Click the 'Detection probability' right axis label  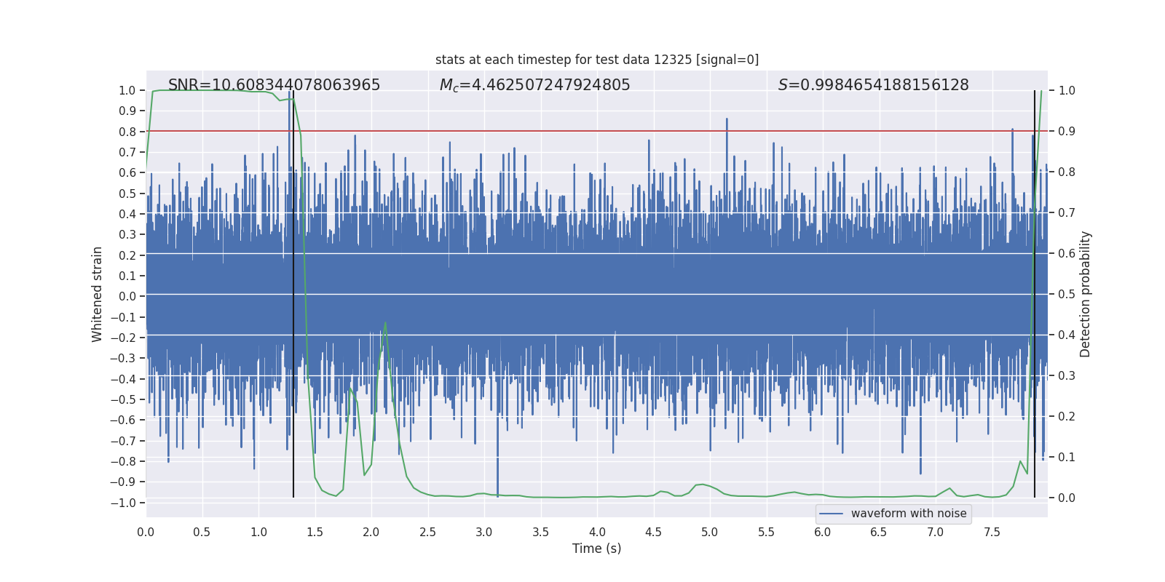click(x=1086, y=294)
